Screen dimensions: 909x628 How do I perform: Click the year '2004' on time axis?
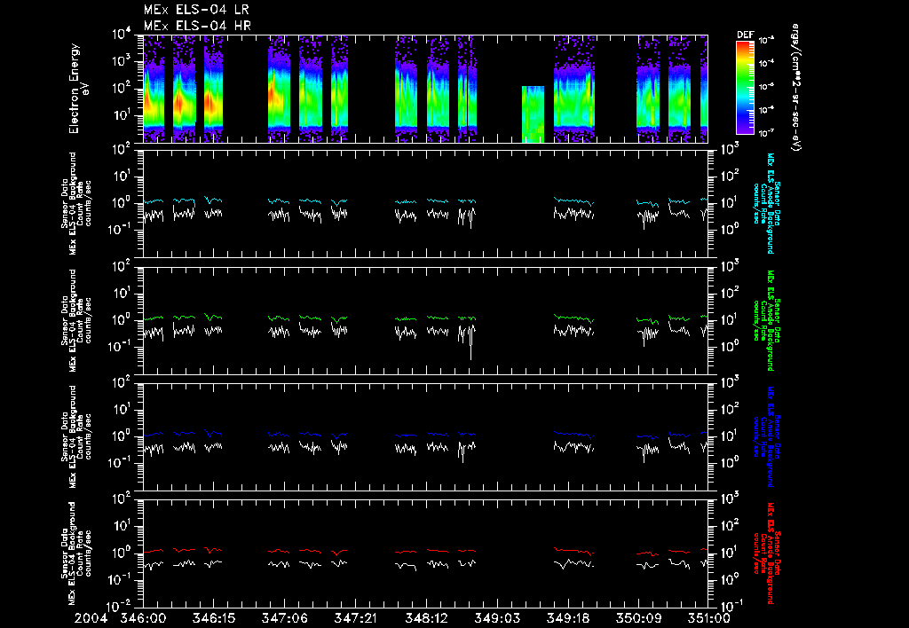pyautogui.click(x=92, y=618)
